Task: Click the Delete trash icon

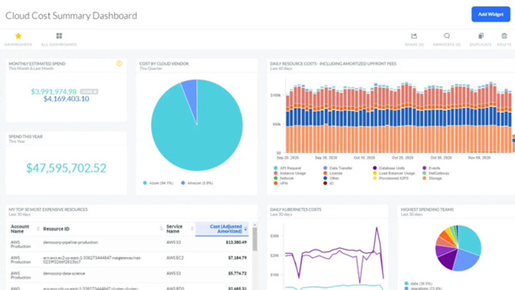Action: coord(504,36)
